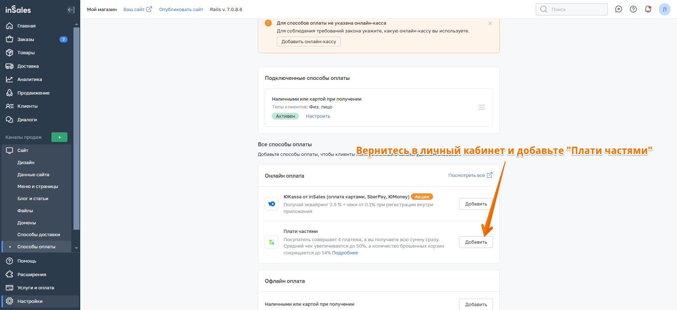
Task: Add a new sales channel with plus button
Action: 59,137
